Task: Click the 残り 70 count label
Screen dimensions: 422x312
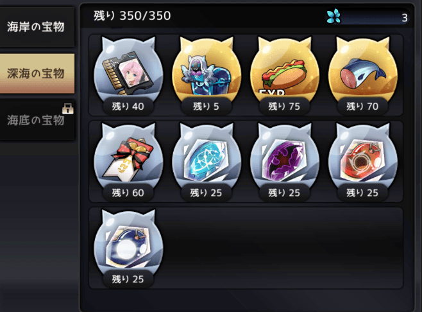Action: 362,107
